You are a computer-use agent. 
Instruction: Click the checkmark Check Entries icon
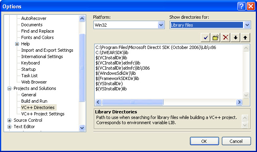[x=206, y=38]
